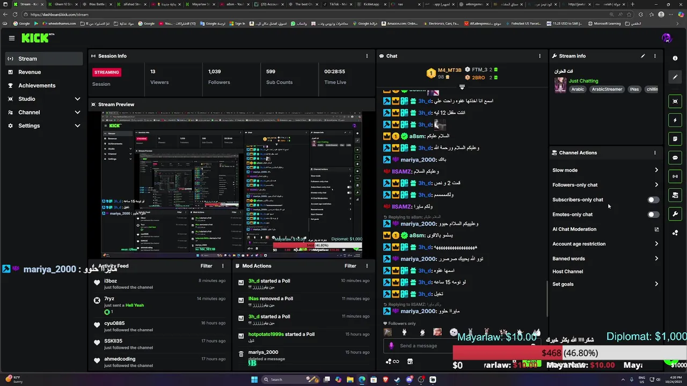Open Banned words settings
Screen dimensions: 687x386
605,258
